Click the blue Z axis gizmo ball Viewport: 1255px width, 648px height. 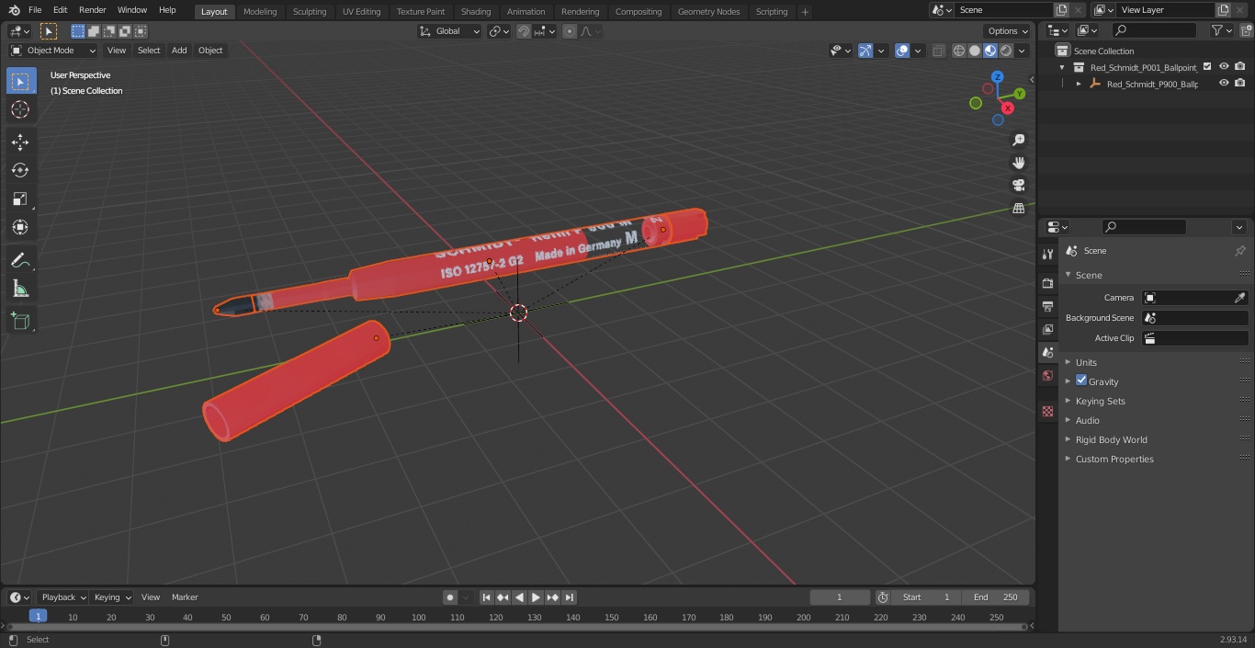997,77
